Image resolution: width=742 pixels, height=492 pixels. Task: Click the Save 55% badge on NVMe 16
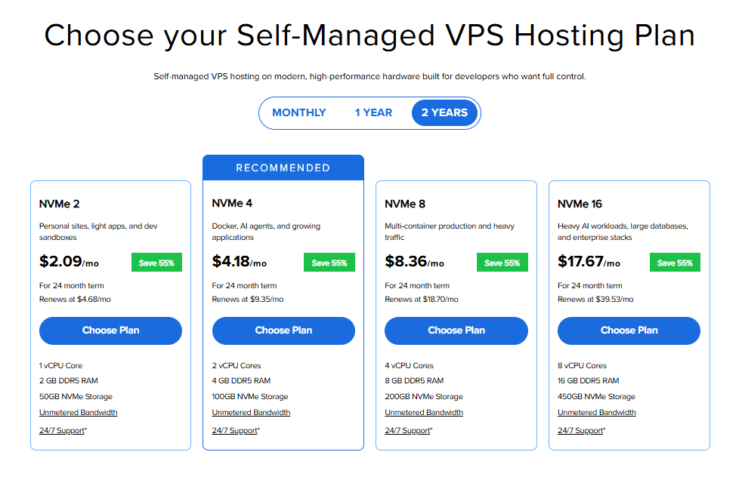pyautogui.click(x=675, y=262)
